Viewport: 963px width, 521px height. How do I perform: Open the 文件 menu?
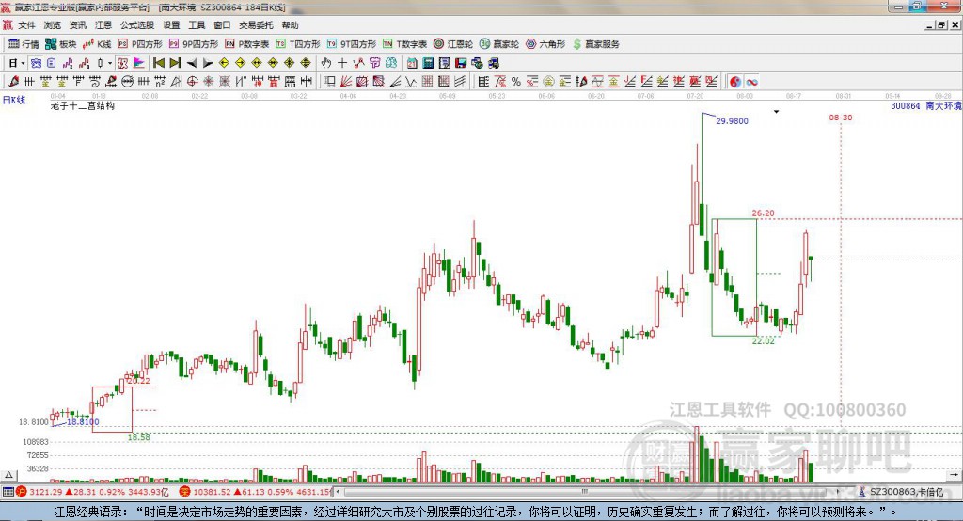click(26, 25)
